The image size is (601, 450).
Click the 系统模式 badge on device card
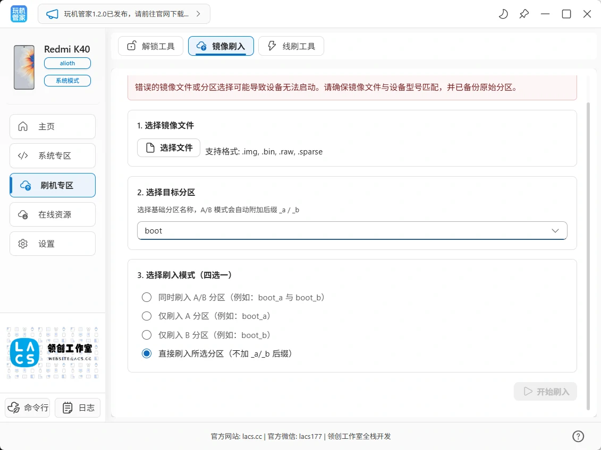pos(67,81)
